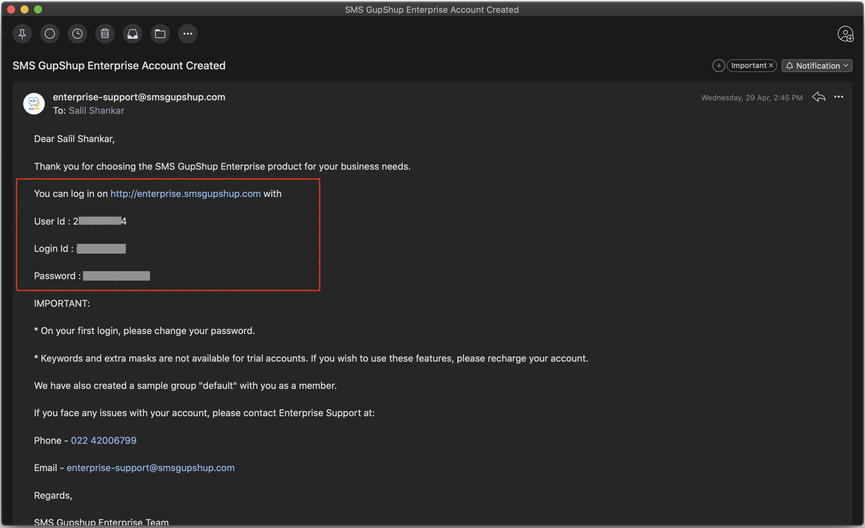Click the 'Login Id' line
The image size is (865, 528).
tap(80, 249)
